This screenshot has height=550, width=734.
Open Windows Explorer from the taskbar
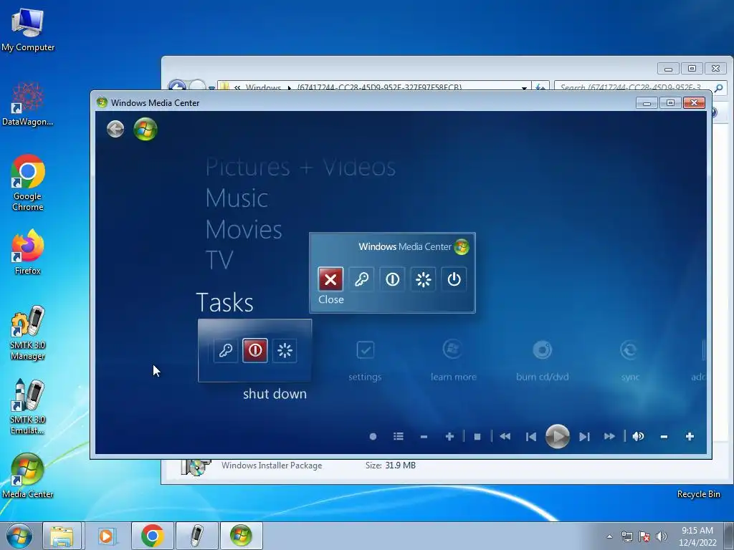[62, 536]
